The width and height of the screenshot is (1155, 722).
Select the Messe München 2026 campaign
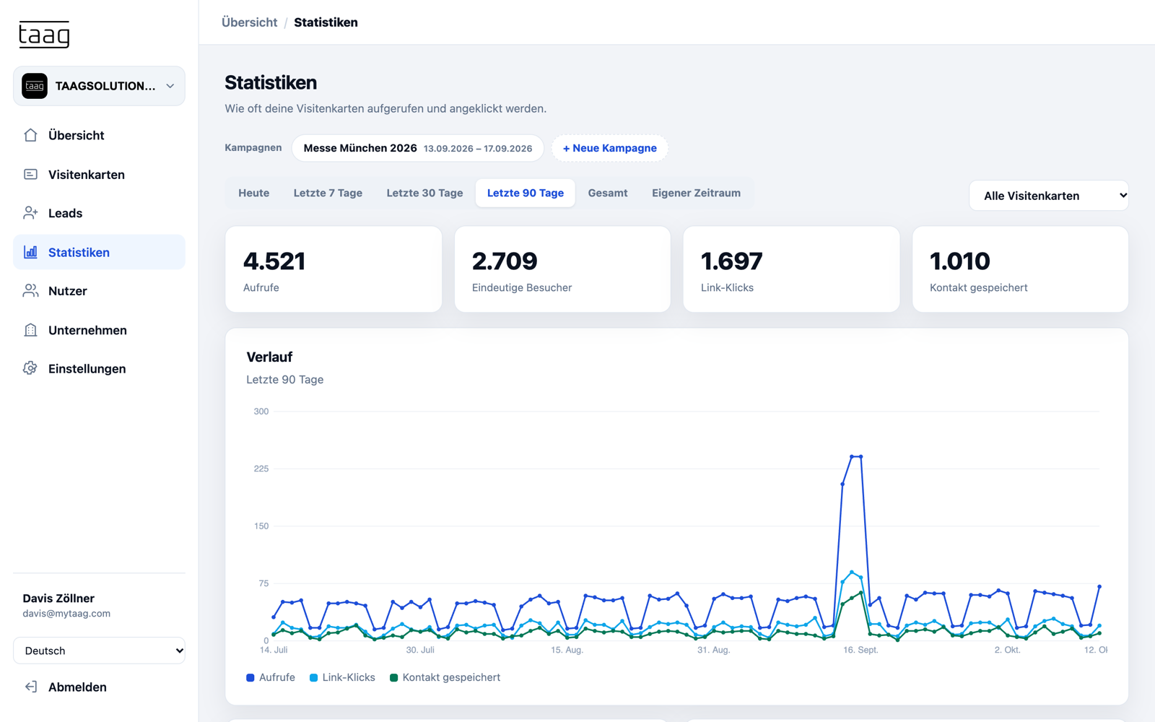click(x=418, y=148)
